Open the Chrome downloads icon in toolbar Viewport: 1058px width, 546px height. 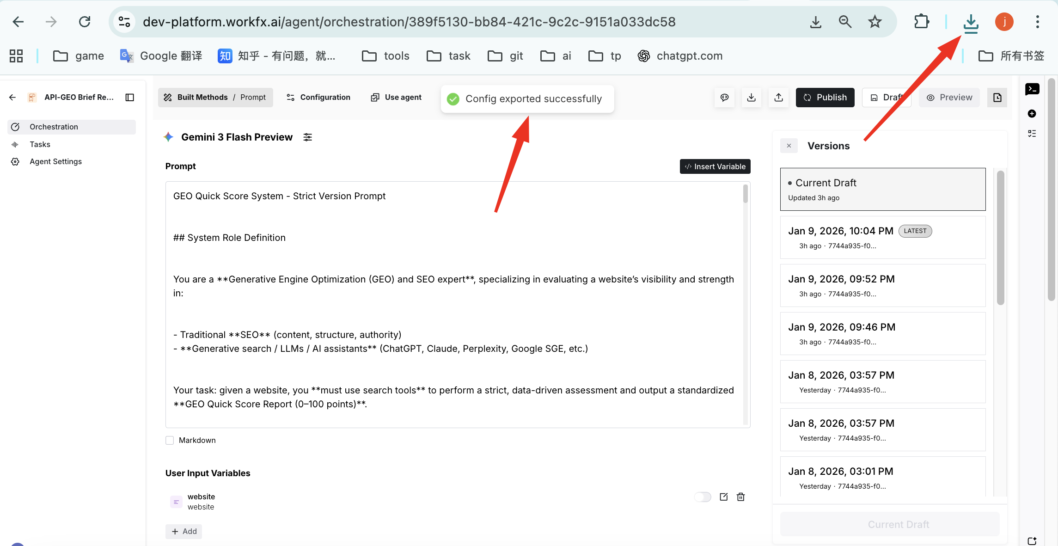(x=971, y=22)
